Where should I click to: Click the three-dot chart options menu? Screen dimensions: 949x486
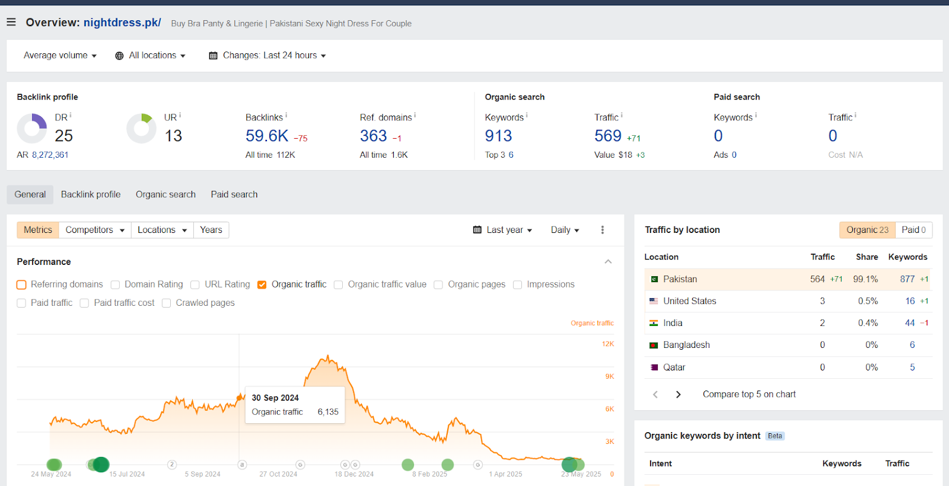(603, 230)
